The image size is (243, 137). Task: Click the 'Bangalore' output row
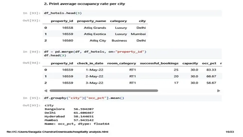pos(69,109)
